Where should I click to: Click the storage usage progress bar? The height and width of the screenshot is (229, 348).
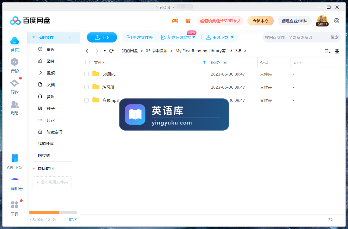(53, 212)
